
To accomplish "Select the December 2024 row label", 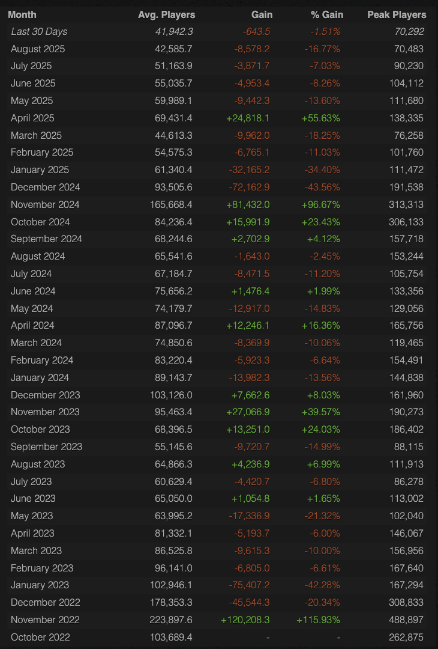I will (45, 187).
